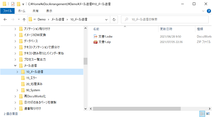Sort by the 更新日時 column header
This screenshot has height=117, width=212.
pos(166,29)
